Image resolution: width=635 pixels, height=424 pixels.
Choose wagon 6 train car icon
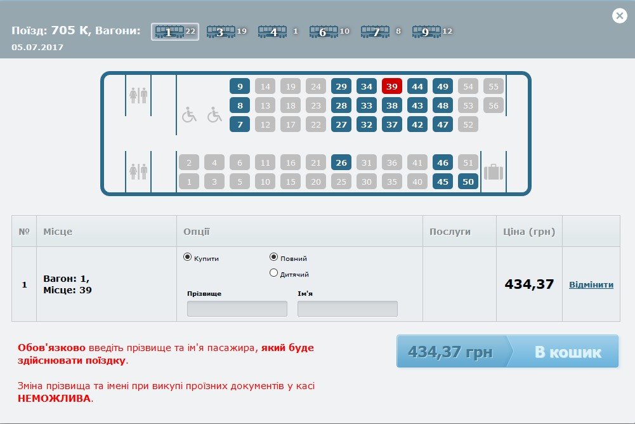323,32
